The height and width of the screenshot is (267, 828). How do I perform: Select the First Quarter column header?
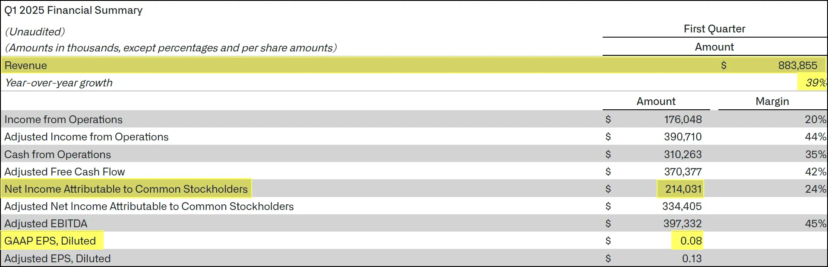click(714, 29)
